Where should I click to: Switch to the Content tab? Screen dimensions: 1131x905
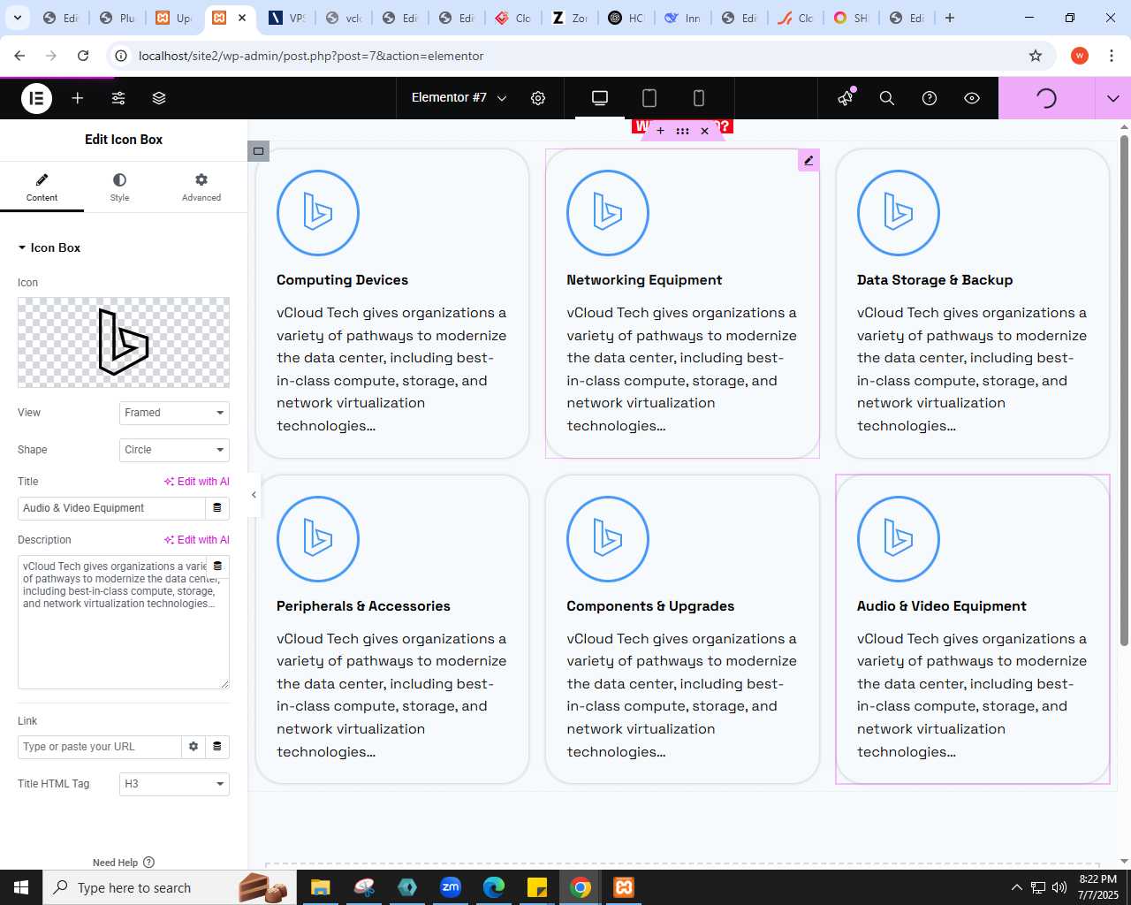[x=42, y=186]
